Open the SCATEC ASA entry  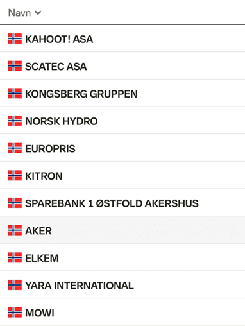coord(56,67)
